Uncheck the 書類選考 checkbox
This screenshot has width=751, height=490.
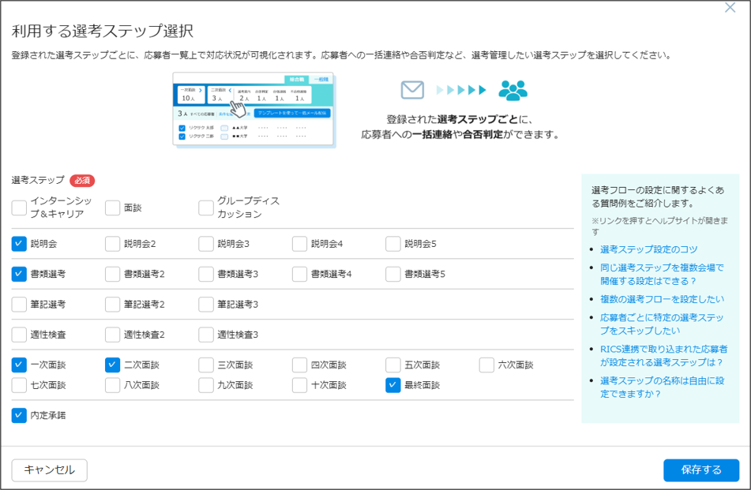[19, 274]
